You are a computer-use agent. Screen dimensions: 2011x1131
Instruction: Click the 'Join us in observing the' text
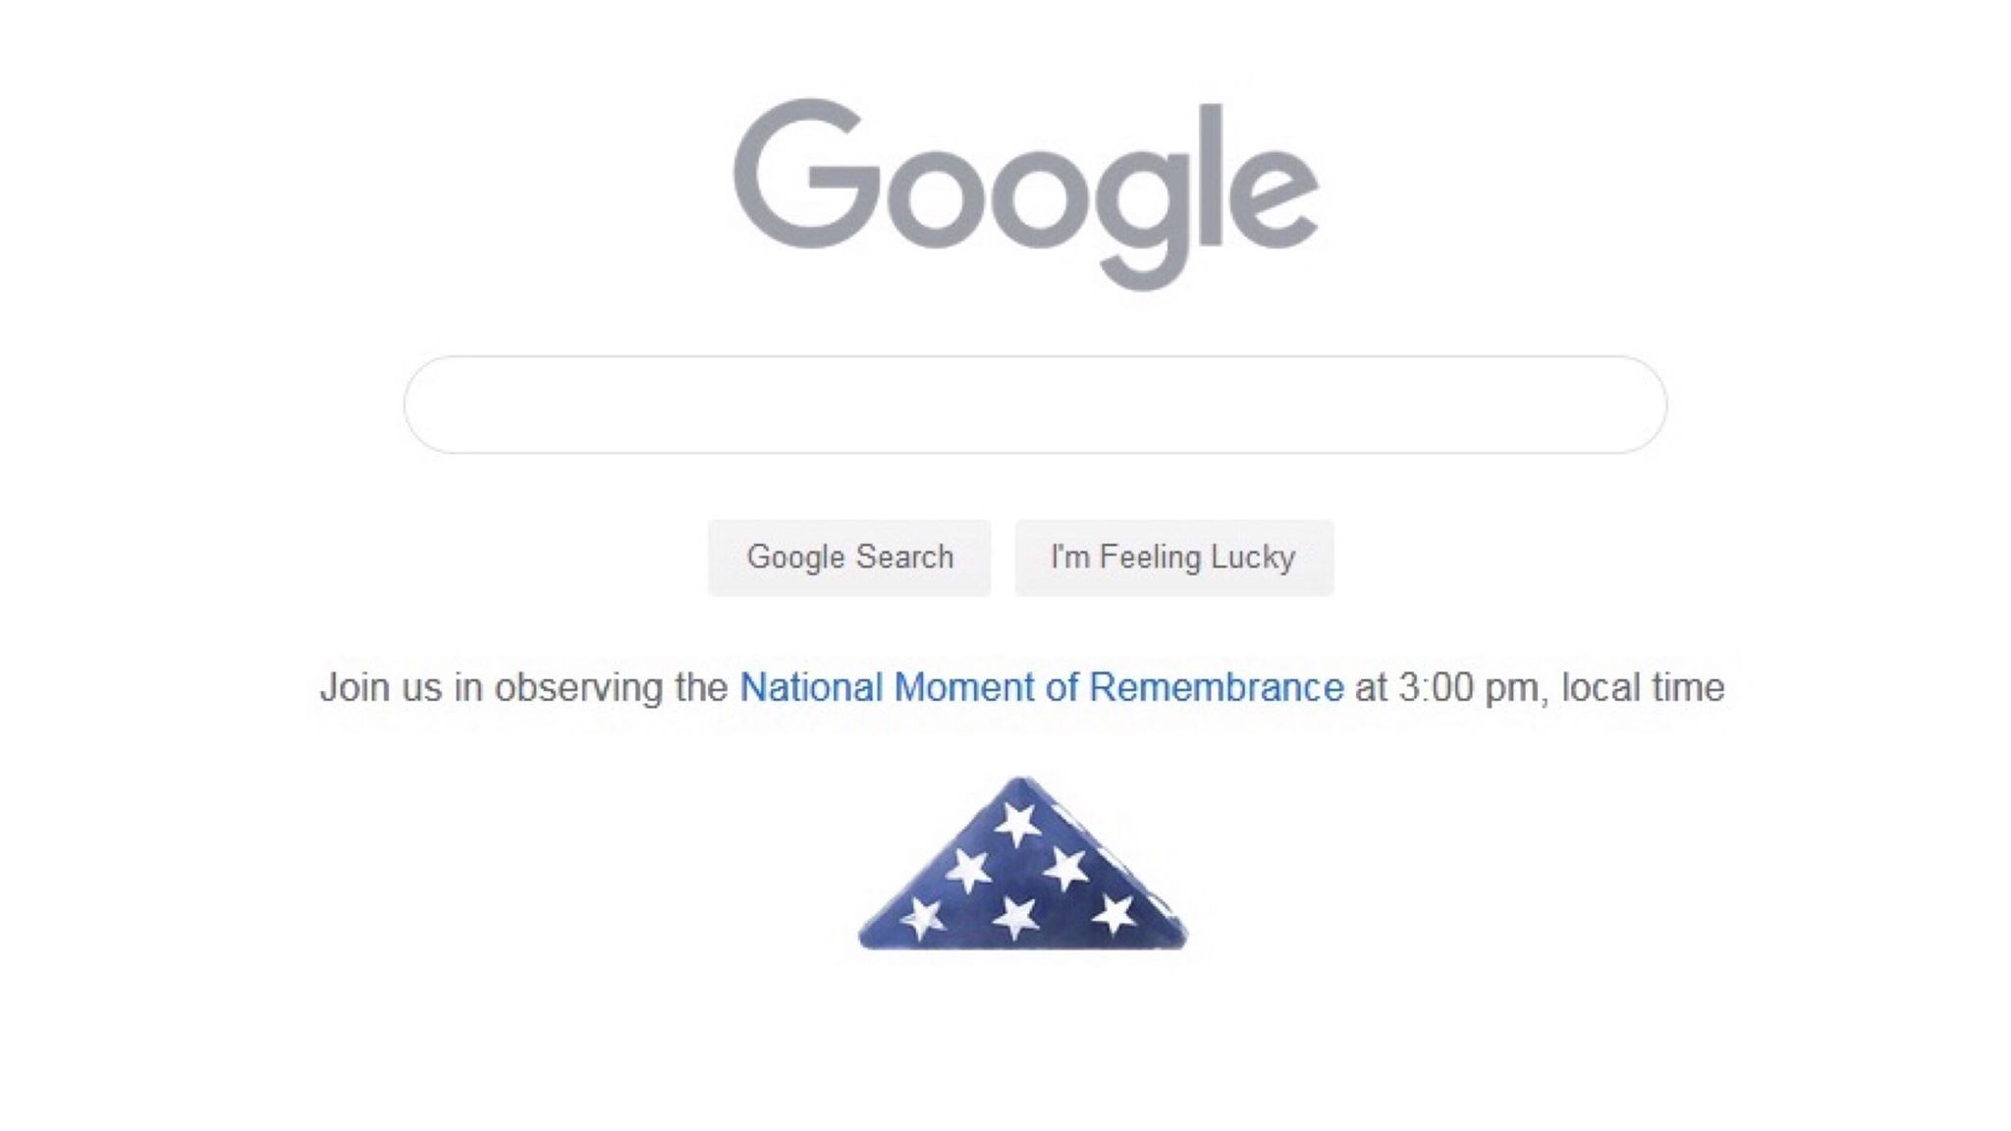tap(523, 687)
